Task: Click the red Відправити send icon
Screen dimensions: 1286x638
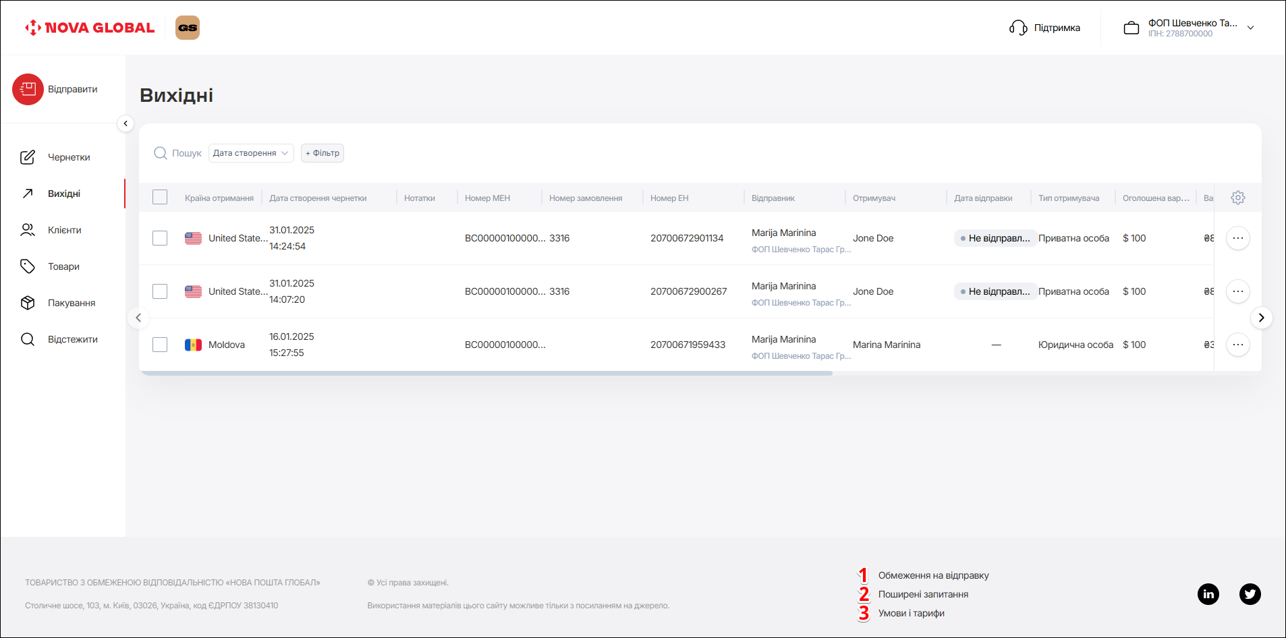Action: [28, 89]
